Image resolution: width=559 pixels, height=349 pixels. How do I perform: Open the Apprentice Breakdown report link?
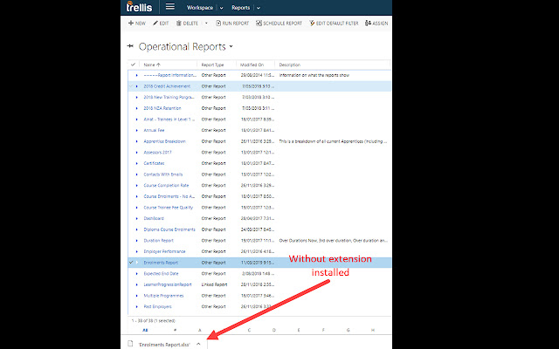[x=164, y=141]
